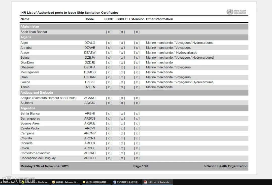Select the 'Algeria' country heading
Screen dimensions: 272x185
click(x=26, y=37)
